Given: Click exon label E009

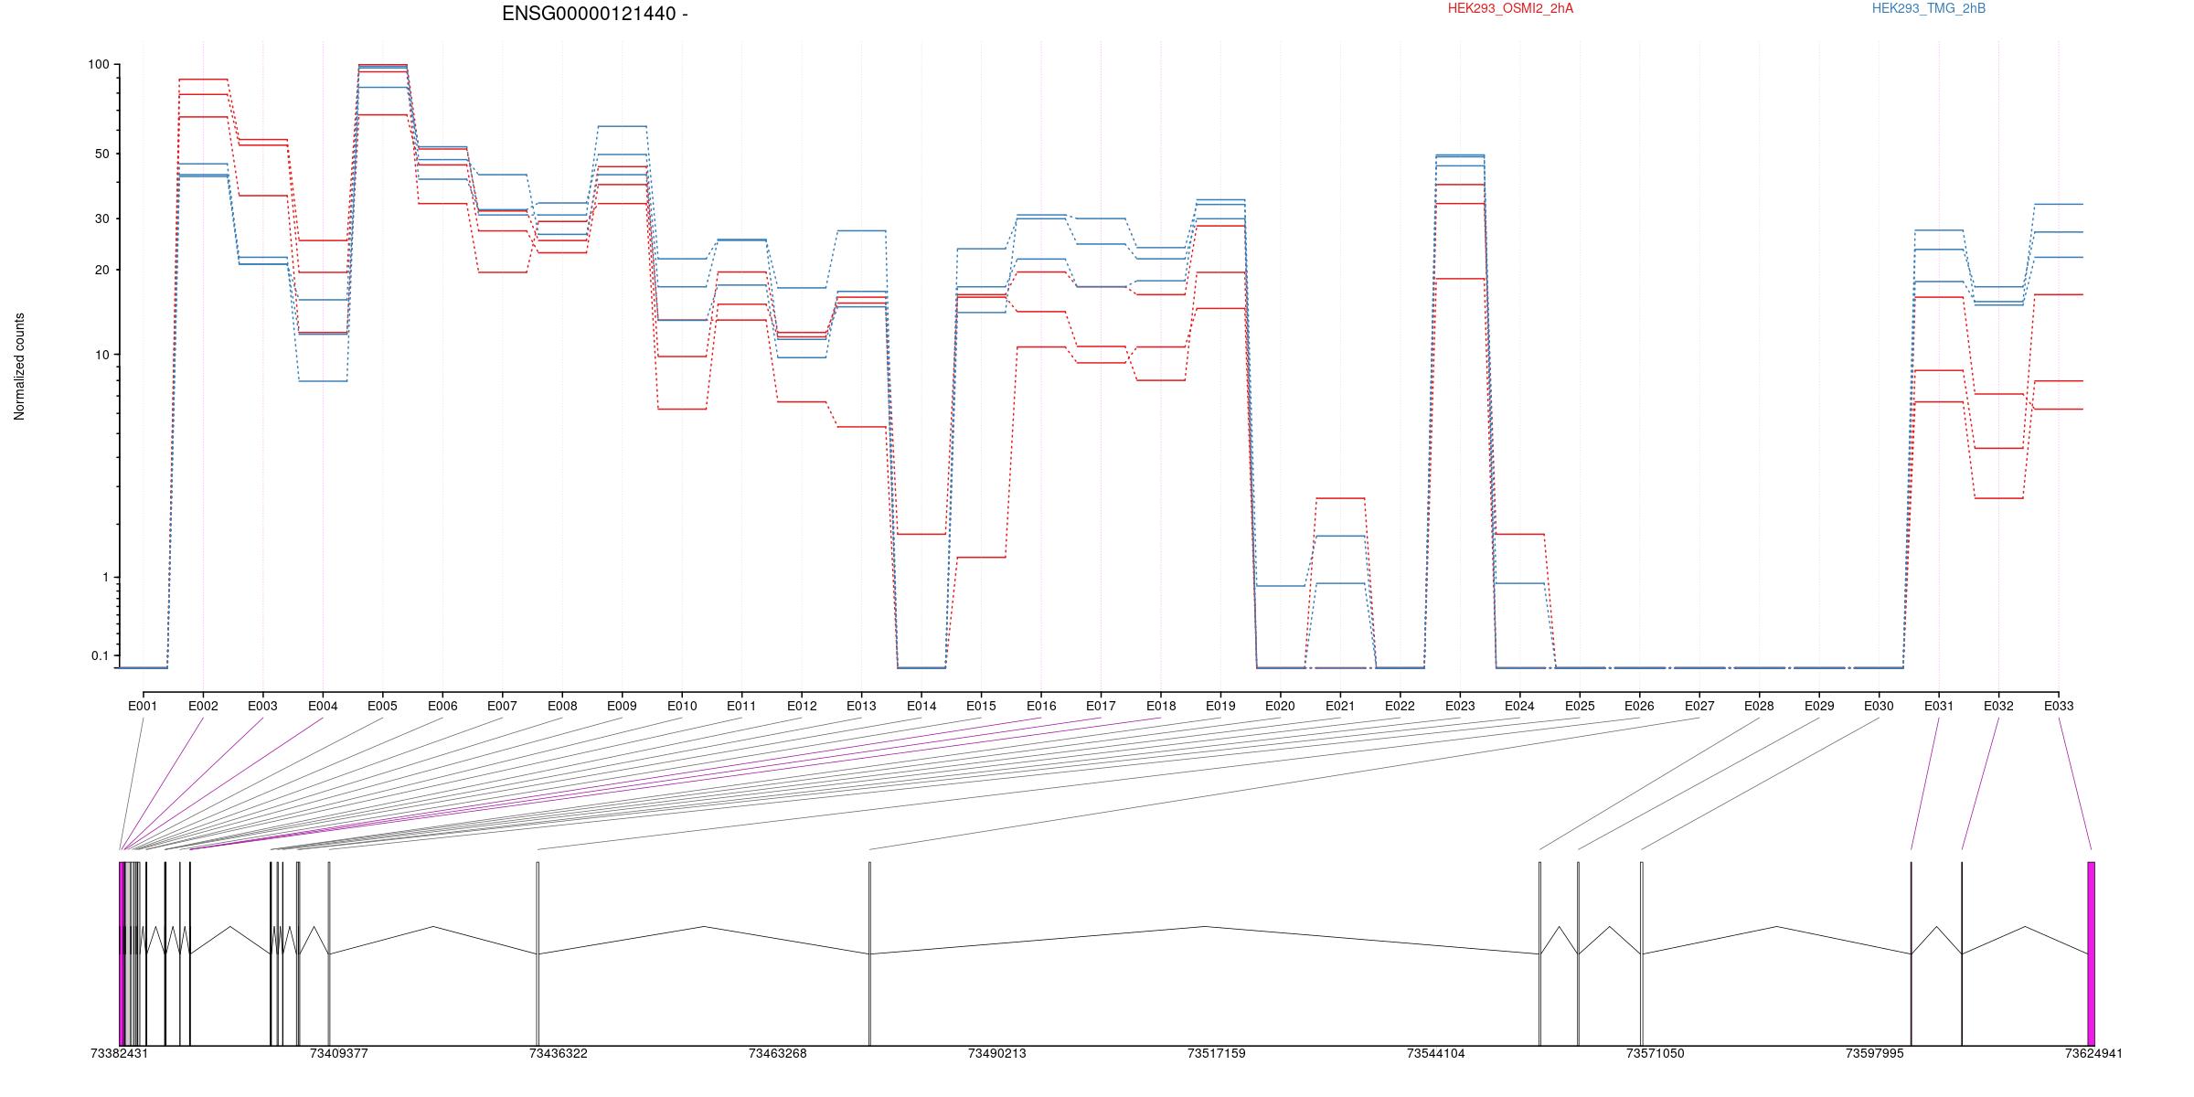Looking at the screenshot, I should [622, 706].
